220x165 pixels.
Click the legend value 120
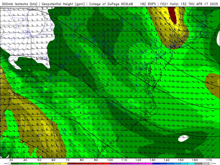tap(138, 160)
